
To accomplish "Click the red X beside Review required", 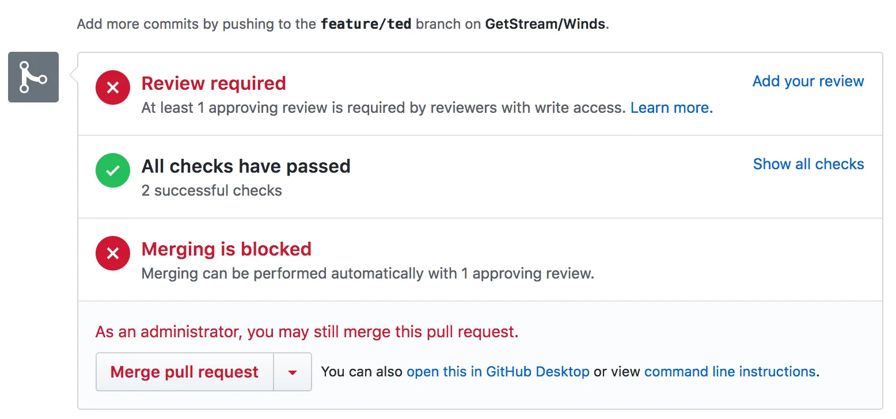I will click(113, 87).
